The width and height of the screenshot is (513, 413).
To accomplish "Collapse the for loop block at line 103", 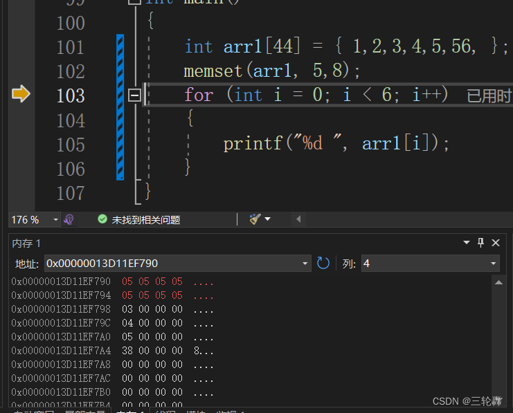I will pos(134,95).
